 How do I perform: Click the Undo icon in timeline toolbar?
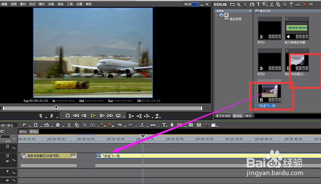[x=120, y=125]
